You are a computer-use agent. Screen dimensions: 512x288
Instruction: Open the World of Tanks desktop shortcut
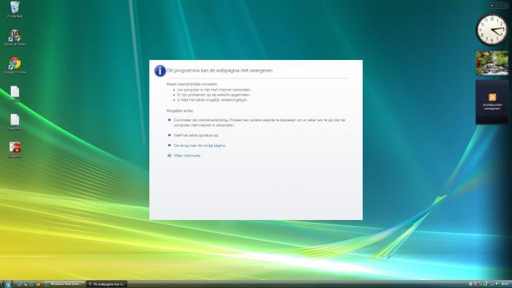point(15,37)
